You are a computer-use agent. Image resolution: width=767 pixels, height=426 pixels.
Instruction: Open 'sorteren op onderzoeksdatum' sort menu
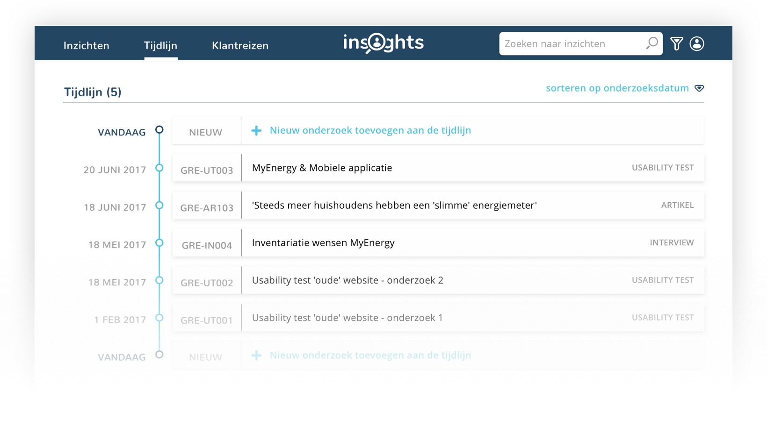(617, 88)
